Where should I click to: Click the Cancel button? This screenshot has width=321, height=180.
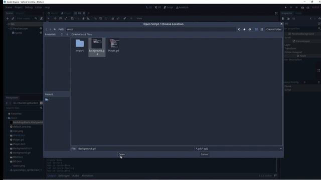pyautogui.click(x=204, y=154)
